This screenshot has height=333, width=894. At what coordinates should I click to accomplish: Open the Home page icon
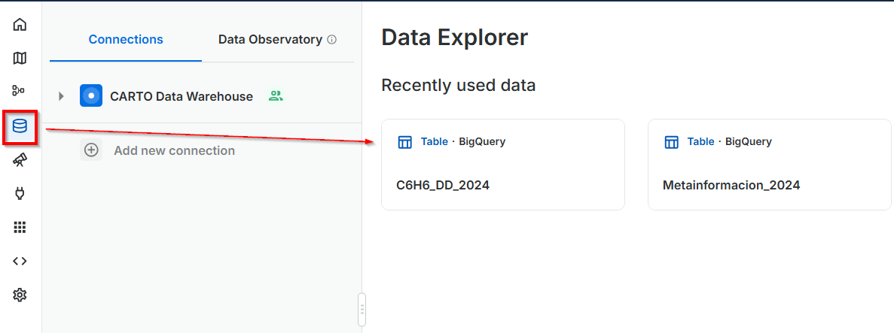point(20,25)
